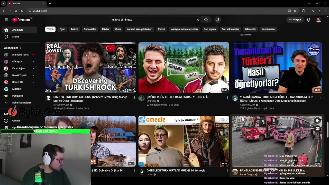Image resolution: width=329 pixels, height=185 pixels.
Task: Start voice search with microphone icon
Action: pyautogui.click(x=218, y=20)
